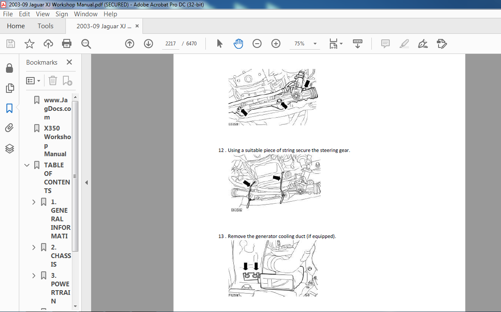Open the read mode scrolling icon
The width and height of the screenshot is (501, 312).
(x=358, y=44)
